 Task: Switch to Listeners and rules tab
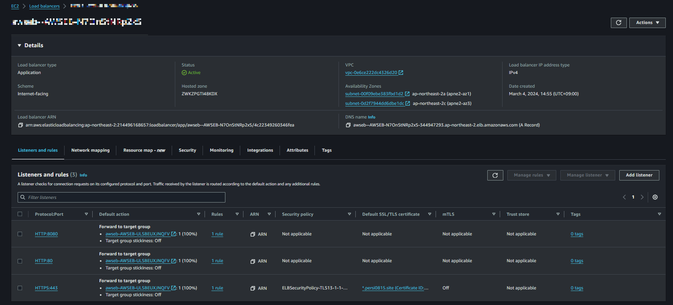(x=38, y=150)
